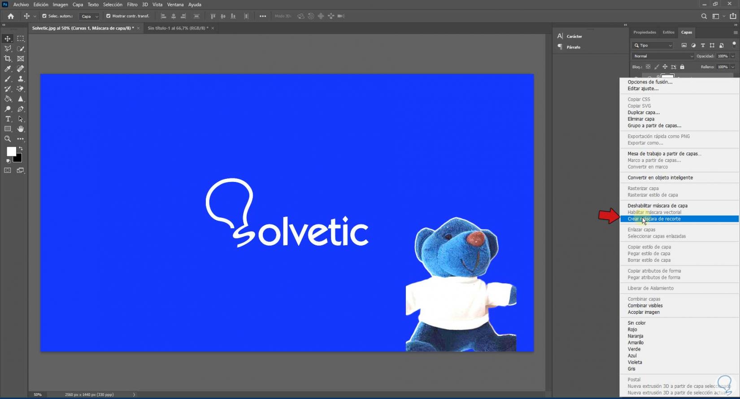The height and width of the screenshot is (399, 740).
Task: Open the Capas panel options menu
Action: point(736,32)
